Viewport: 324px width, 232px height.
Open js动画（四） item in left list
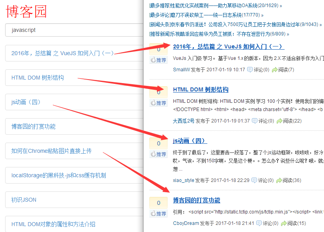point(74,102)
